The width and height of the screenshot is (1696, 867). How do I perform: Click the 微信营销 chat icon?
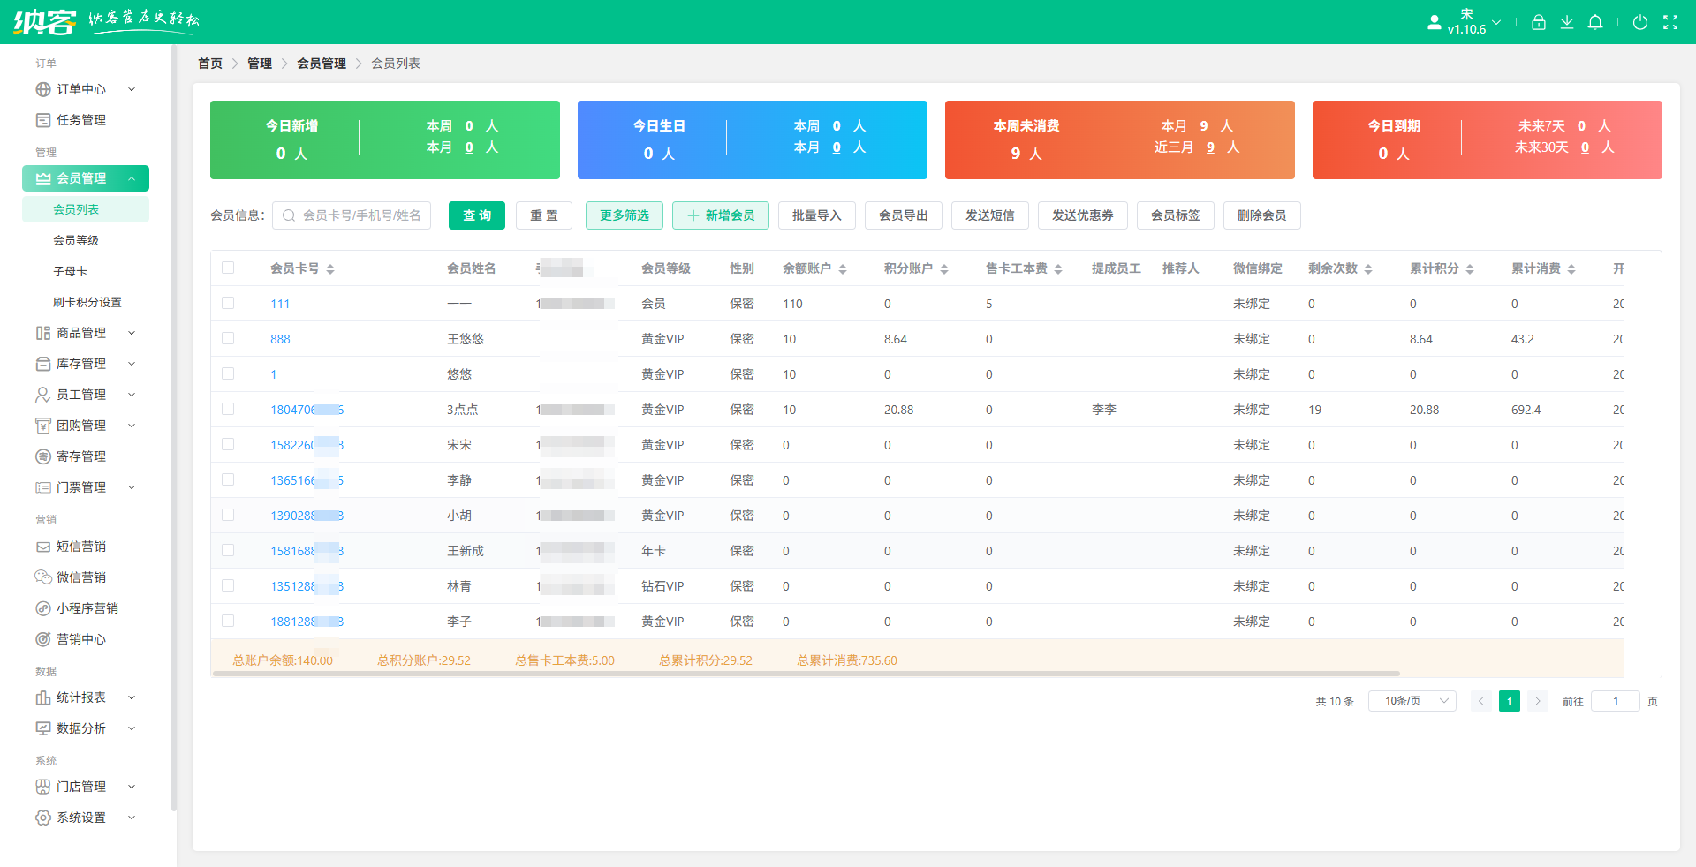[43, 577]
